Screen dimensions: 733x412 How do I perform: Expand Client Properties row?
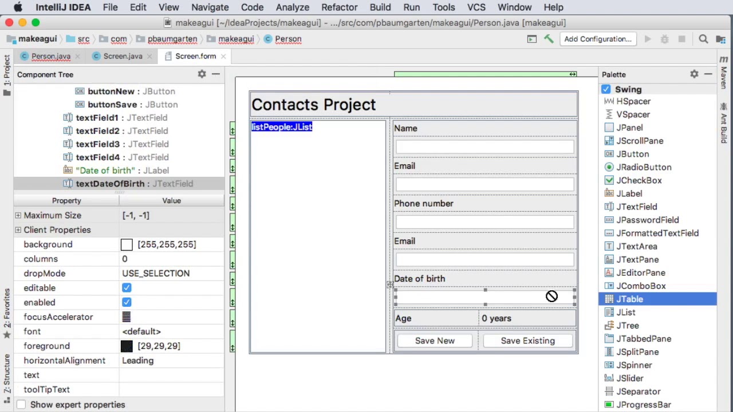[x=18, y=229]
